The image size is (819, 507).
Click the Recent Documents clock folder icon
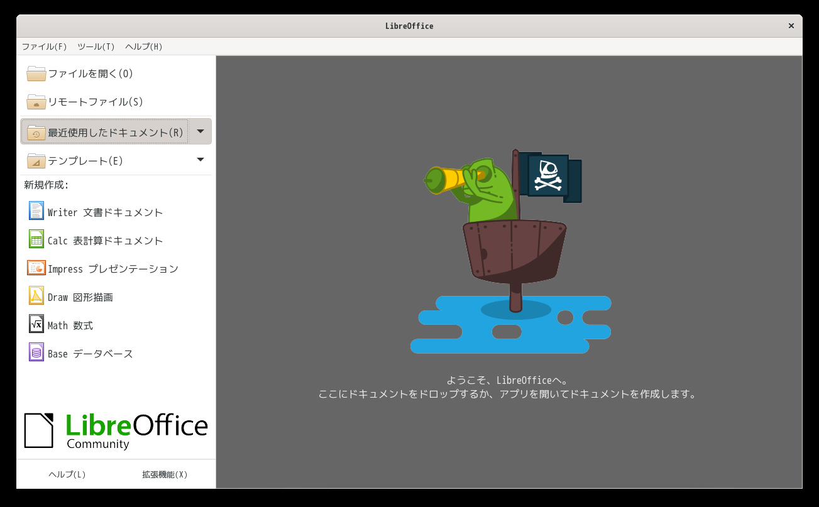(36, 132)
